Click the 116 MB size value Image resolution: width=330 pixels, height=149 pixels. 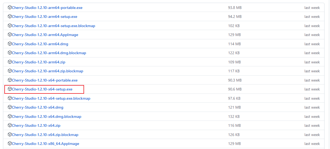[x=235, y=125]
